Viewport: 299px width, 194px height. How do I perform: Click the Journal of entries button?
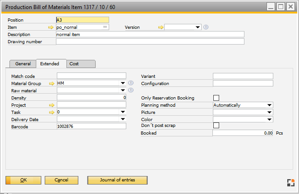tap(117, 180)
